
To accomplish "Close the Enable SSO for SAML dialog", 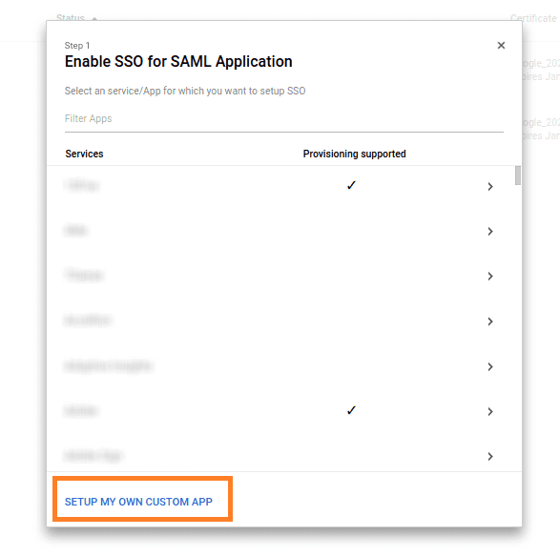I will (501, 46).
